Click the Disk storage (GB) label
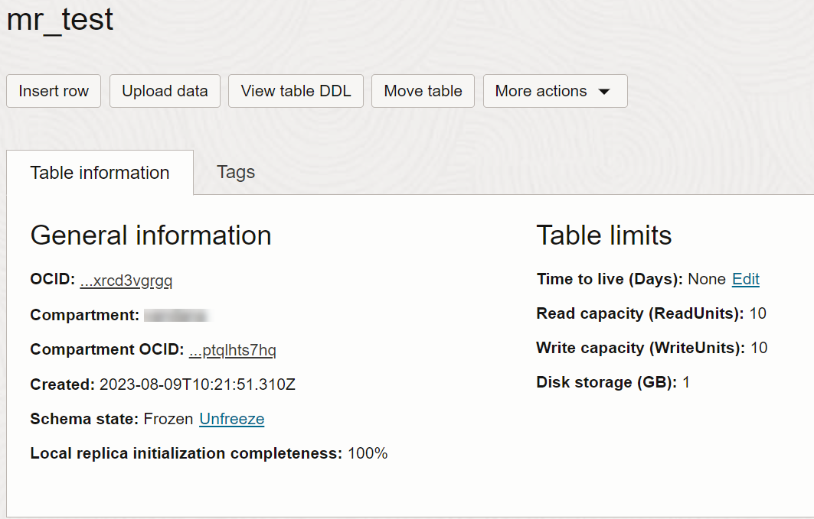 [607, 382]
